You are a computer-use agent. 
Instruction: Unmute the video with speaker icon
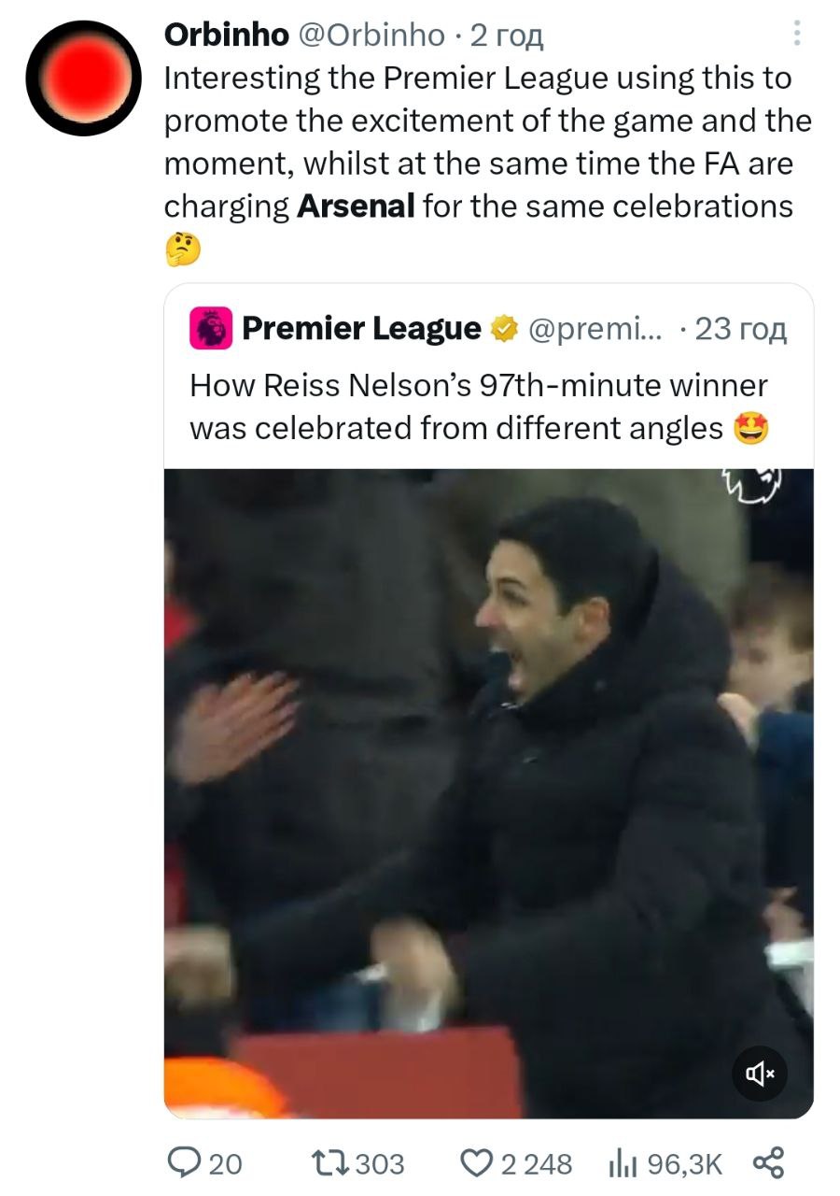coord(760,1074)
